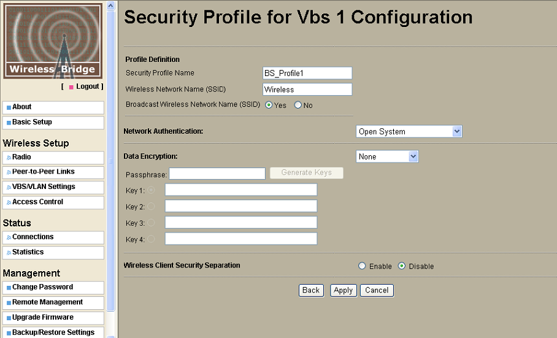Image resolution: width=557 pixels, height=338 pixels.
Task: Click the Radio wireless signal icon
Action: (x=9, y=158)
